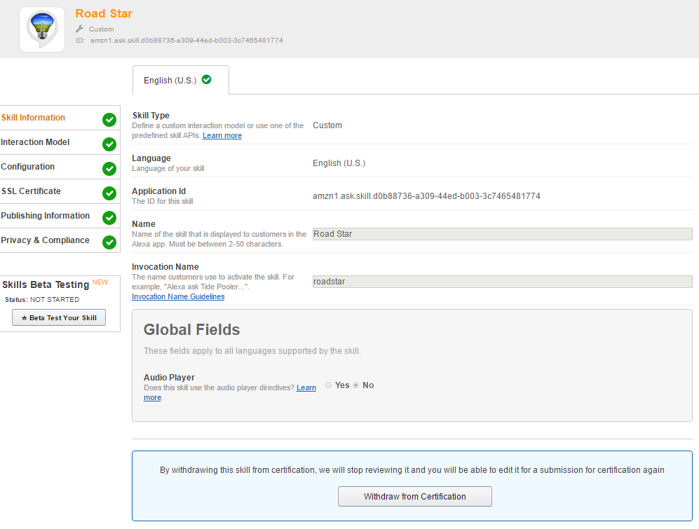Open the English (U.S.) language tab

point(181,80)
